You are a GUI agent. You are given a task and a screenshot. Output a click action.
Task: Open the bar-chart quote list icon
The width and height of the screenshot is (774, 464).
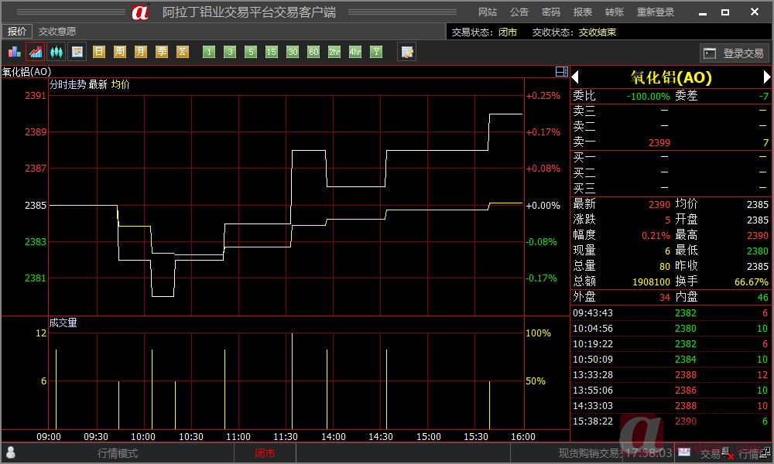14,51
